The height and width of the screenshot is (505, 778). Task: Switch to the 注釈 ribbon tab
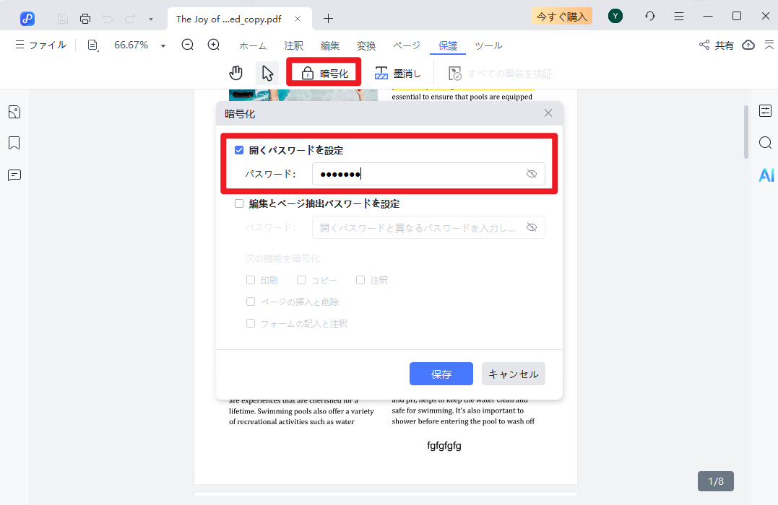(x=294, y=45)
